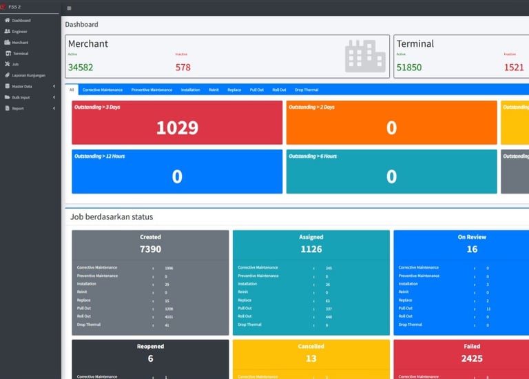The width and height of the screenshot is (529, 379).
Task: Open Dashboard via its home icon
Action: click(7, 20)
